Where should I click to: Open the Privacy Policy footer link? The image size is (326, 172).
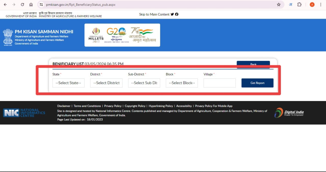[x=113, y=106]
